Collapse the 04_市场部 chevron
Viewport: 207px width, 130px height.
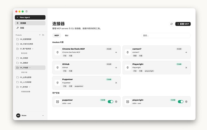30,68
